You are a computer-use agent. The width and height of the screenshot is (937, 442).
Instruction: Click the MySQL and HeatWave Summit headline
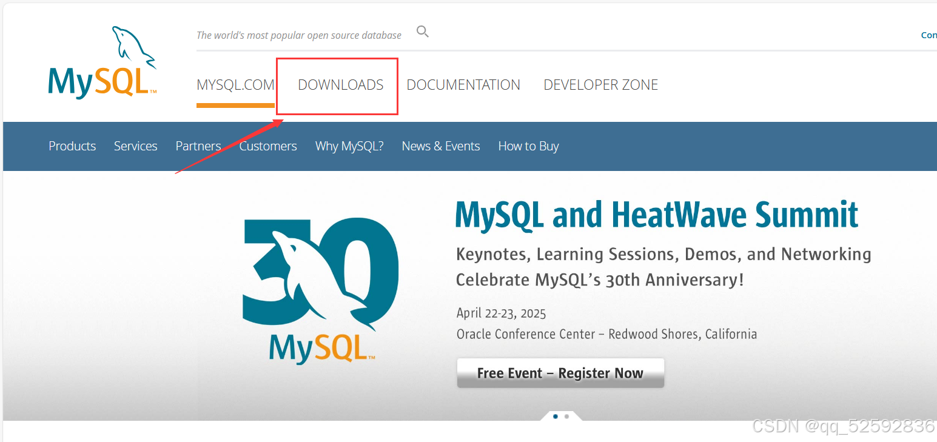(x=656, y=215)
